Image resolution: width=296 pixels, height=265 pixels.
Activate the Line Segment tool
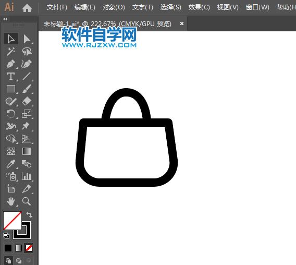(27, 76)
